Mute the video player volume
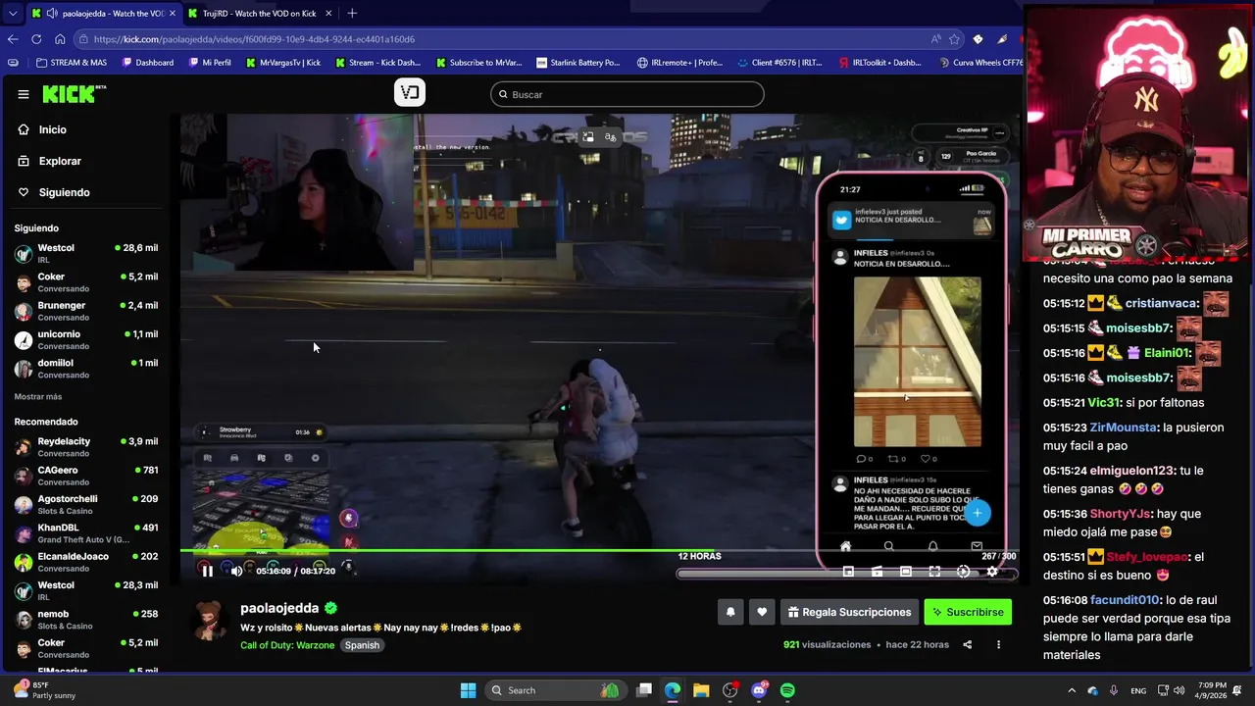 pyautogui.click(x=236, y=571)
